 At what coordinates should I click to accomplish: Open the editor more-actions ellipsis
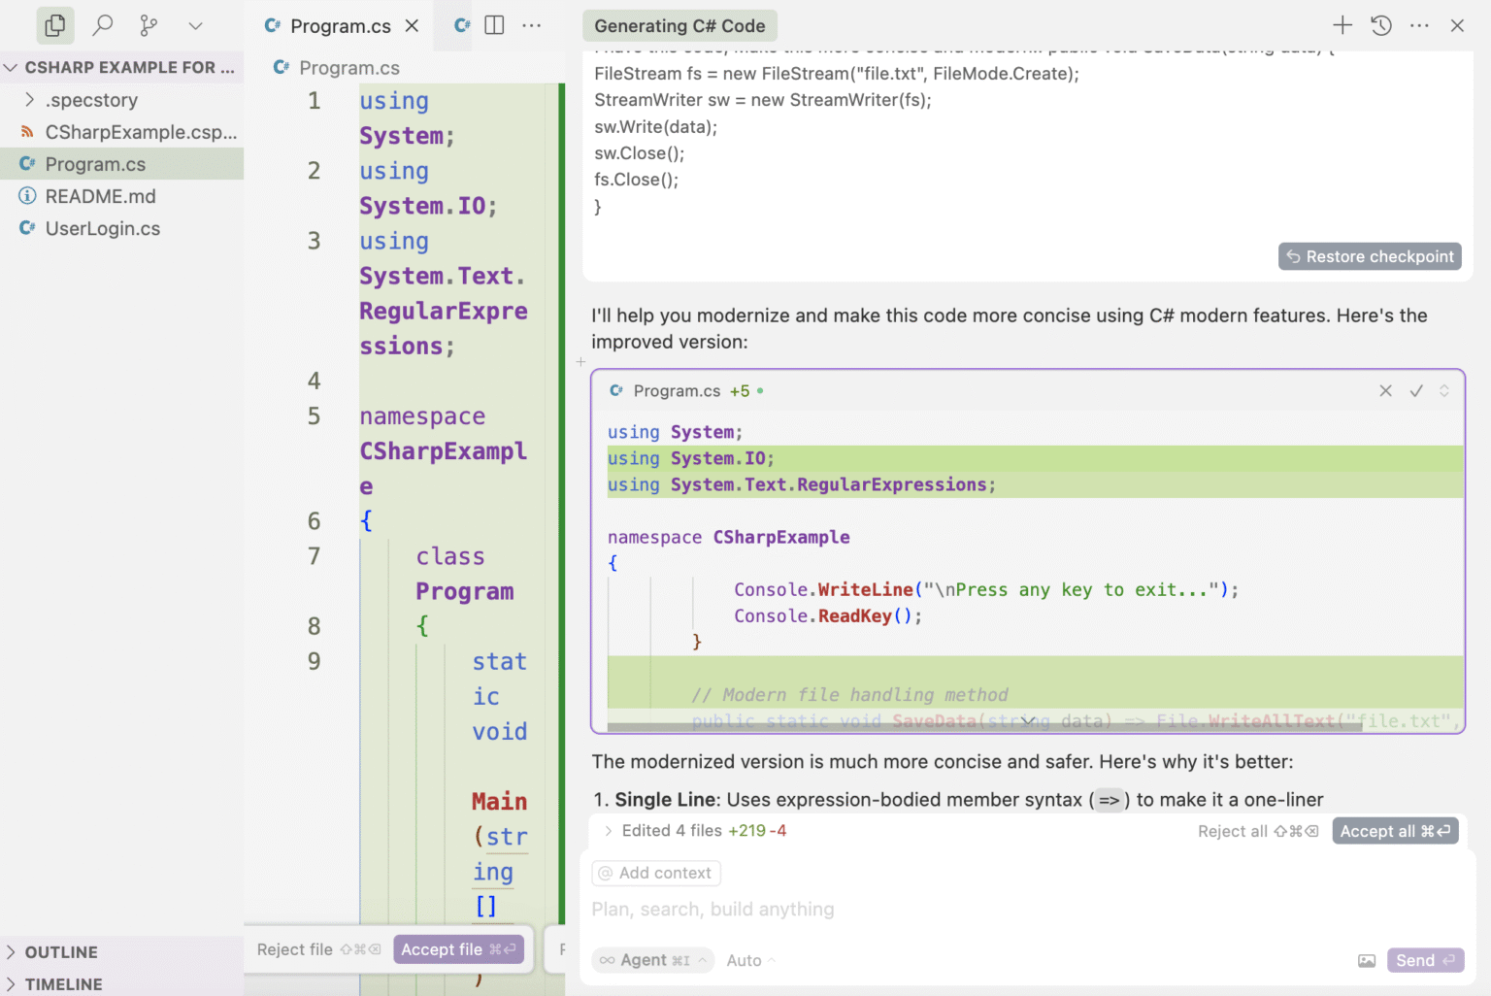click(x=531, y=25)
